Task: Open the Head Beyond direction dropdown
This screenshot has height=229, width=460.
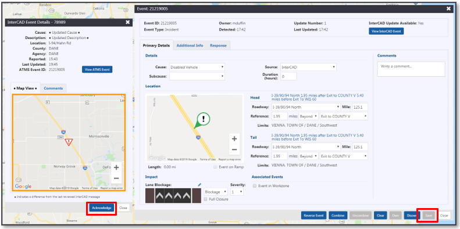Action: (x=308, y=116)
